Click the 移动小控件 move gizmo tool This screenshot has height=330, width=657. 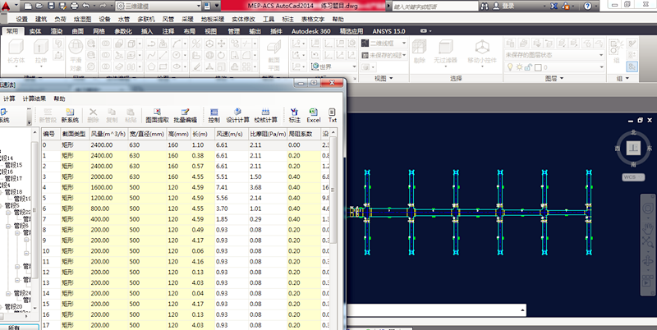482,52
